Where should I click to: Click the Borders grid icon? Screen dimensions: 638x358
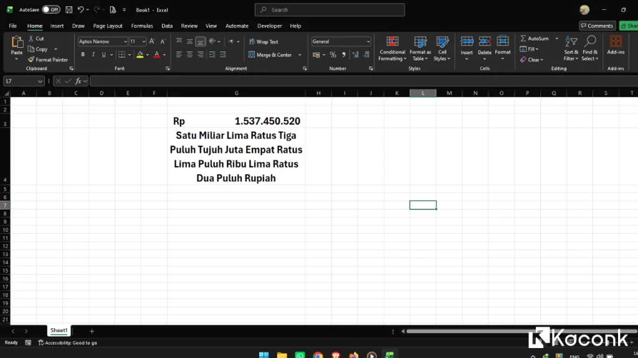[121, 55]
